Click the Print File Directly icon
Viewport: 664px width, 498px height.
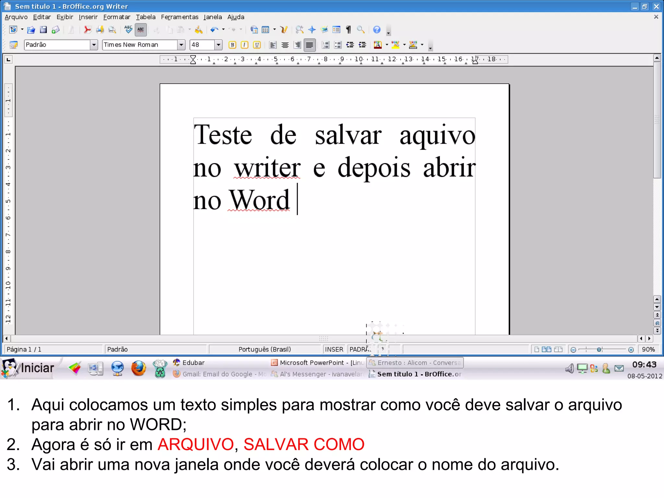tap(100, 30)
